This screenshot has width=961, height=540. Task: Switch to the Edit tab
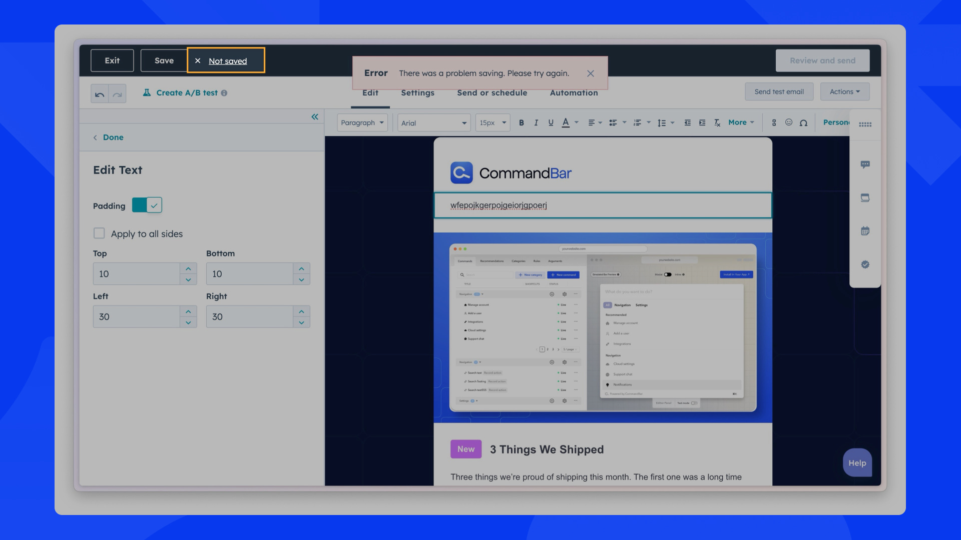(x=370, y=93)
